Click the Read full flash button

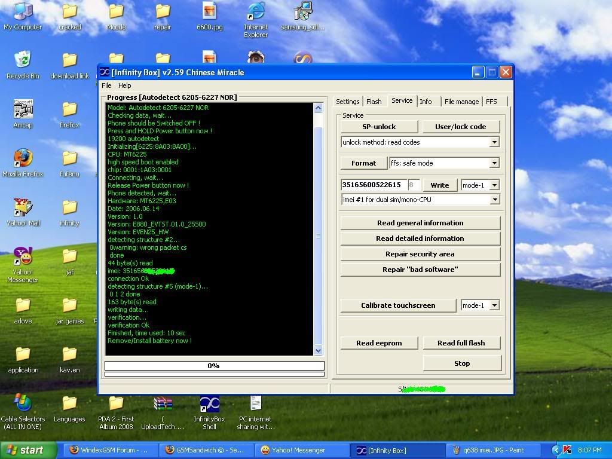point(461,343)
